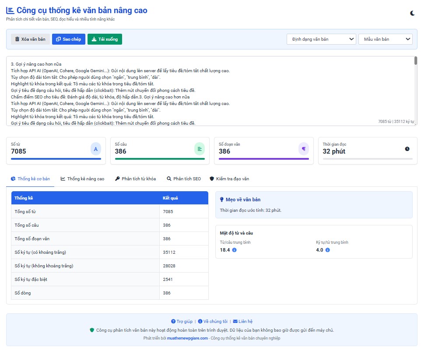Open Kiểm tra đạo văn tab

click(229, 179)
